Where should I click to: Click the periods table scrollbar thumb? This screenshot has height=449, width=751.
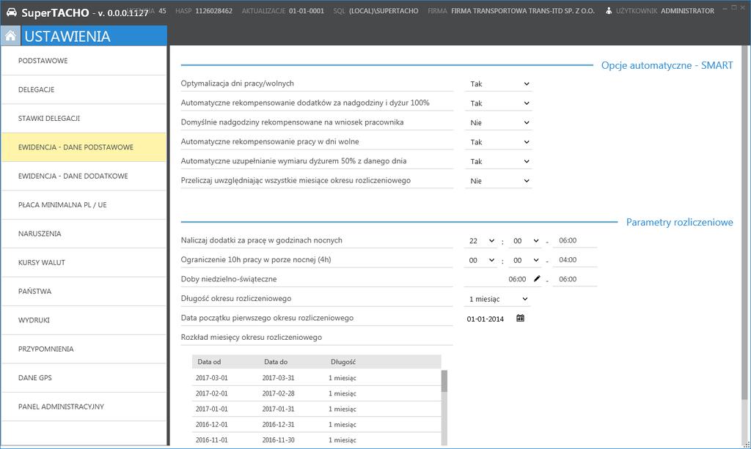point(444,381)
